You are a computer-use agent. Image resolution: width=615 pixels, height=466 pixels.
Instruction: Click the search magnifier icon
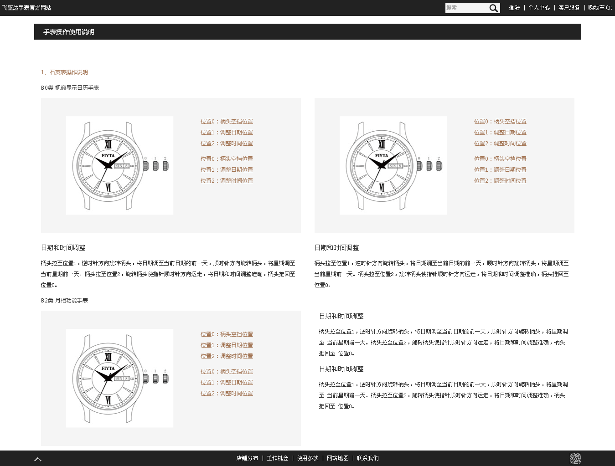coord(493,8)
